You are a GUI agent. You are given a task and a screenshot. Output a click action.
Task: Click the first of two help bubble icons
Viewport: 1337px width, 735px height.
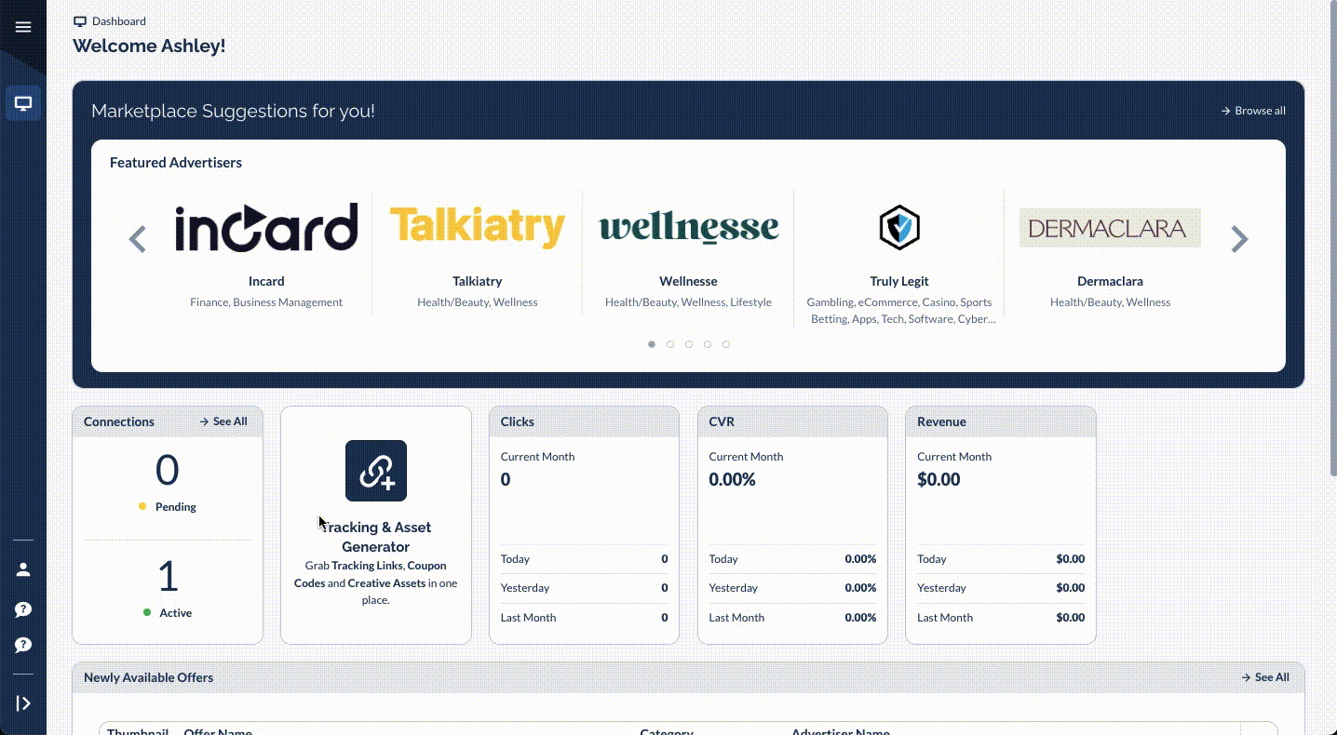[x=23, y=609]
